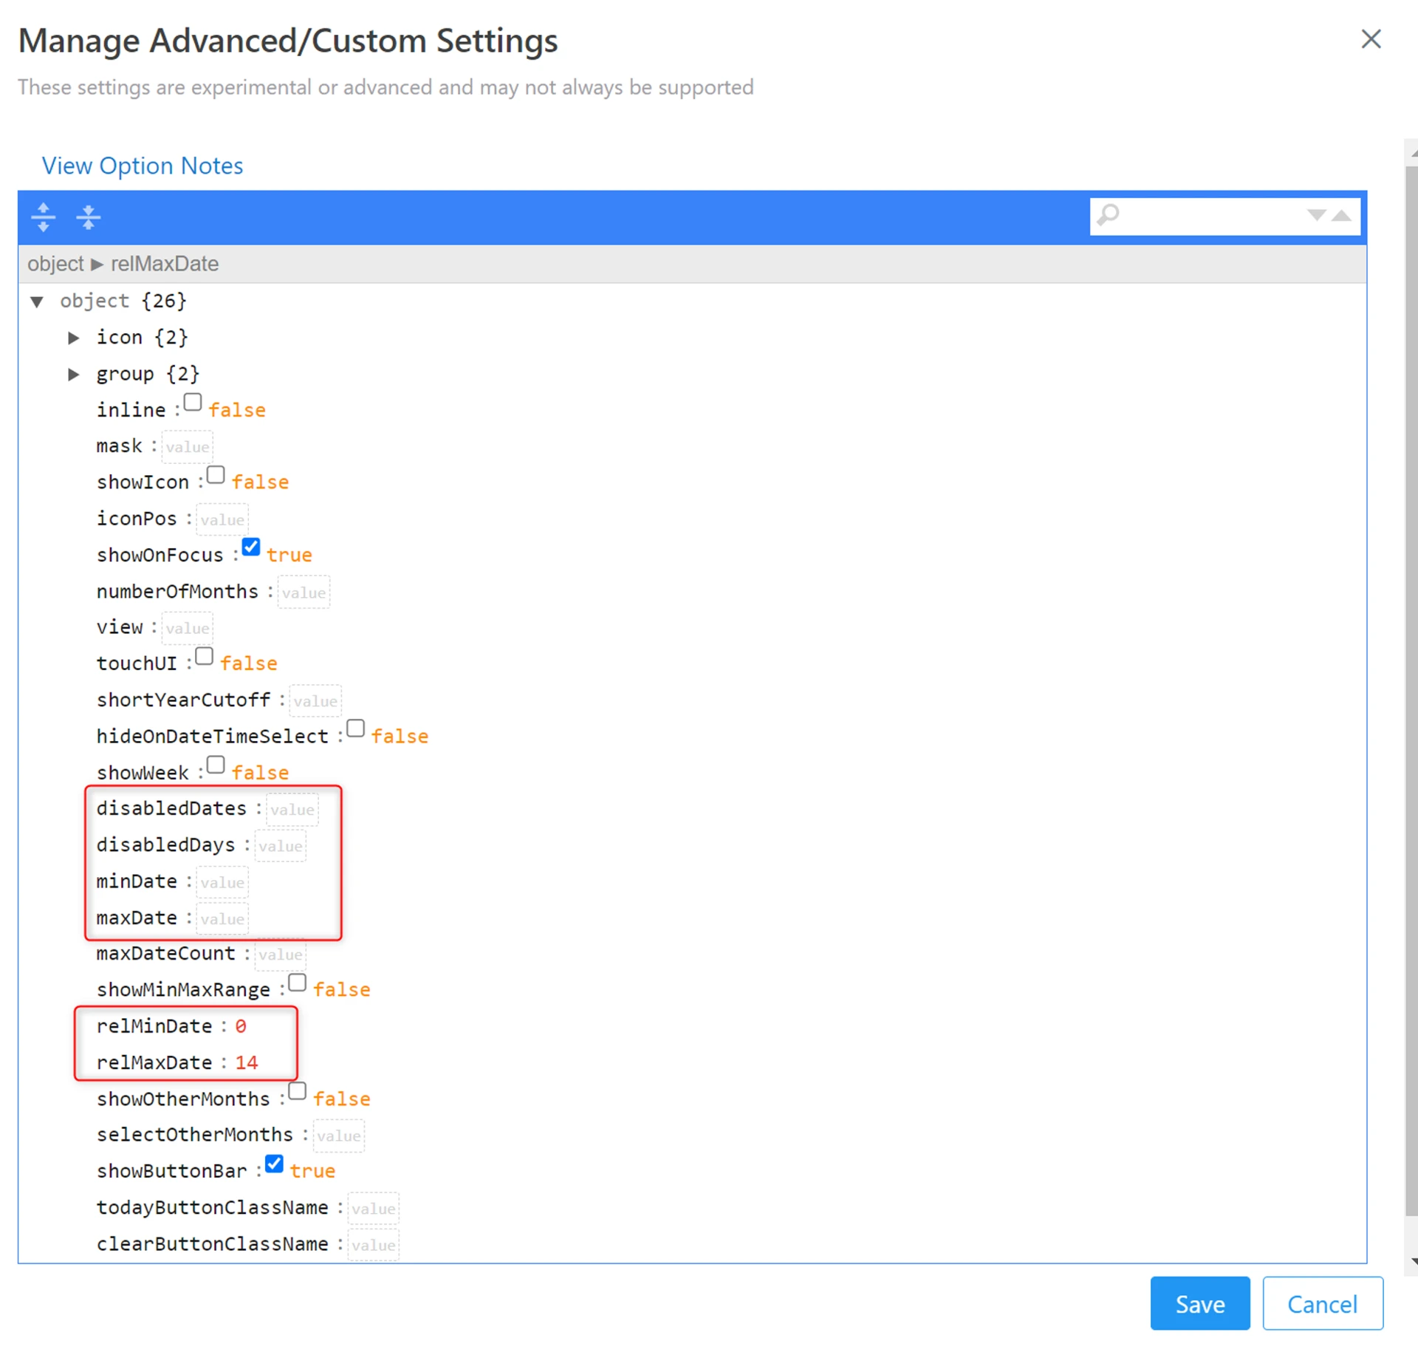Expand the icon {2} node
The height and width of the screenshot is (1355, 1418).
pos(74,338)
